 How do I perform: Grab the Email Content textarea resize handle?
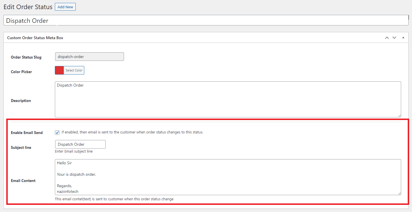[399, 193]
